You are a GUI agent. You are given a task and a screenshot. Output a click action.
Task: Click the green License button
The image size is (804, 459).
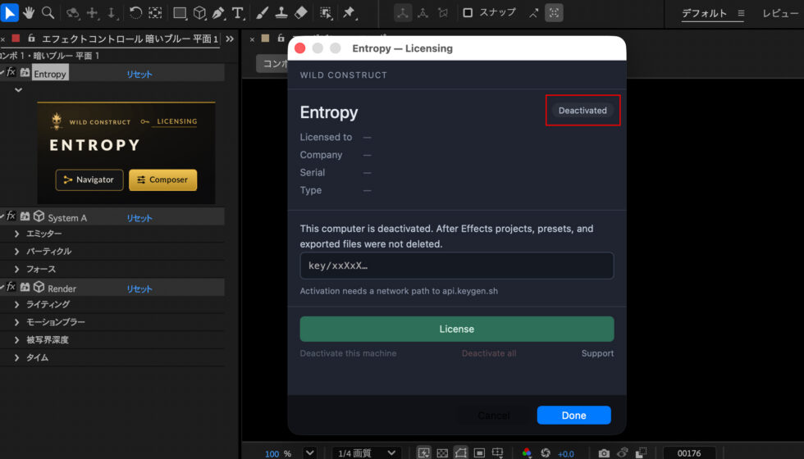[x=457, y=329]
